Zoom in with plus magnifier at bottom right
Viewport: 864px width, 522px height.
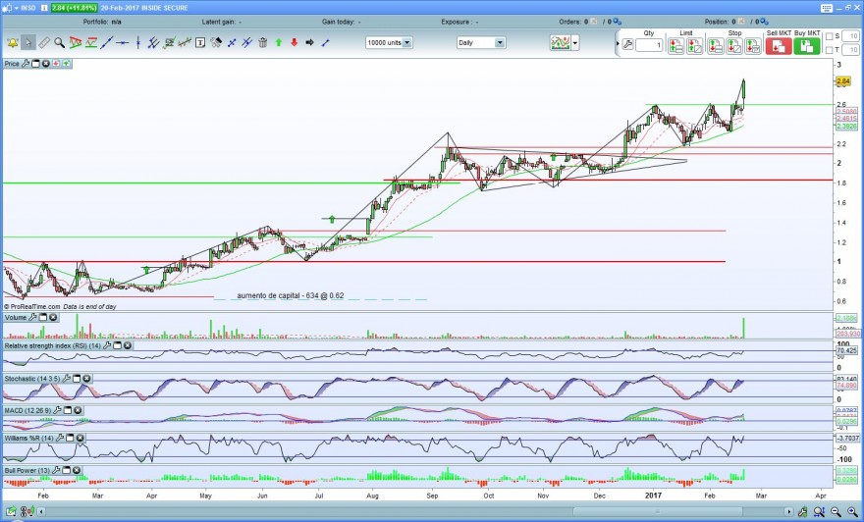(852, 512)
